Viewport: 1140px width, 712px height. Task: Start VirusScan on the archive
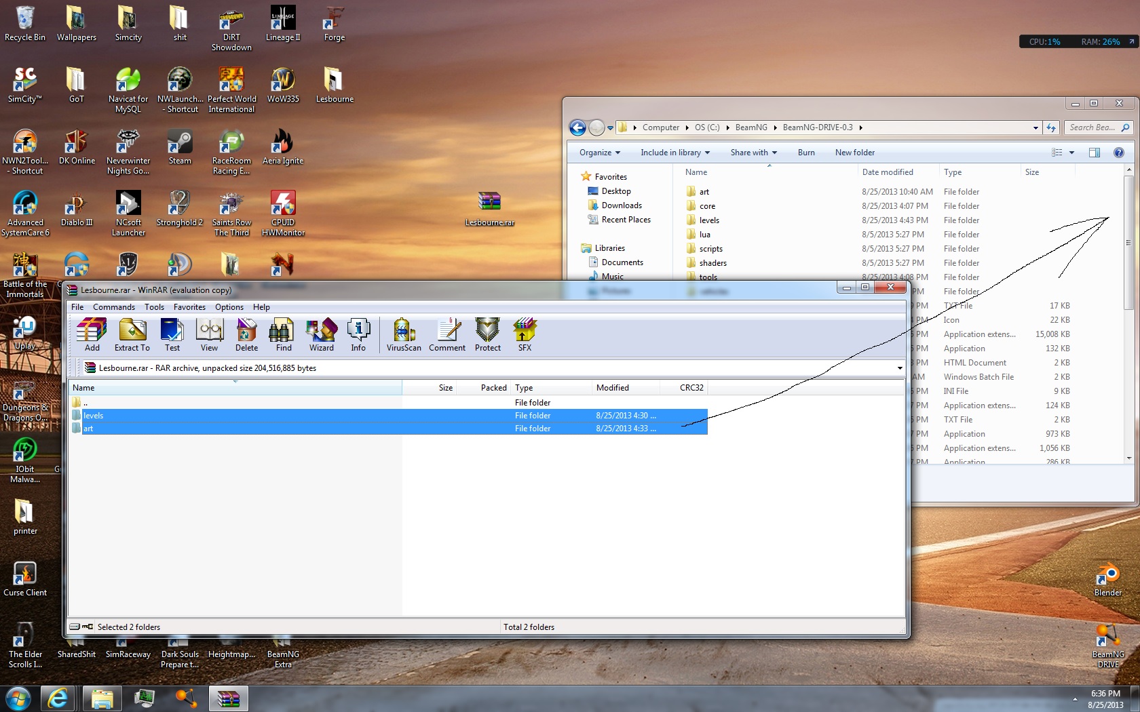coord(404,335)
